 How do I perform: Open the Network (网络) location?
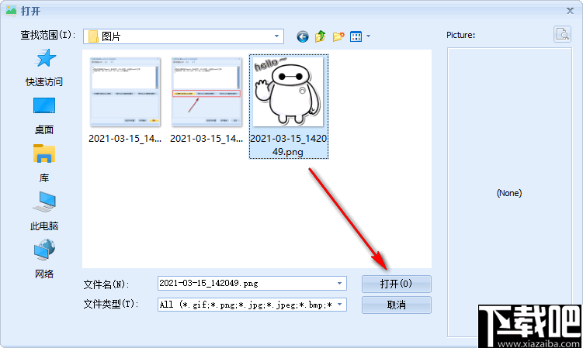point(44,259)
